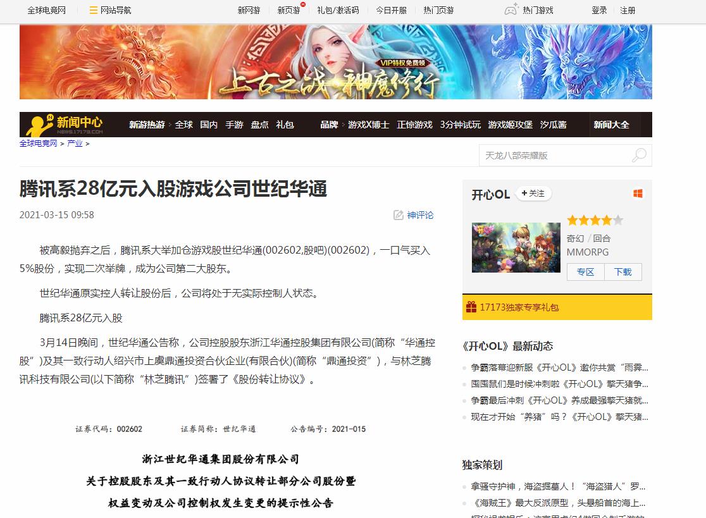Image resolution: width=706 pixels, height=518 pixels.
Task: Click the hamburger icon beside 网站导航
Action: pyautogui.click(x=93, y=10)
